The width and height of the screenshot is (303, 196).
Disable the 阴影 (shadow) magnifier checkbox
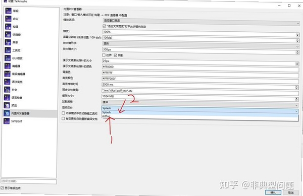[x=115, y=55]
